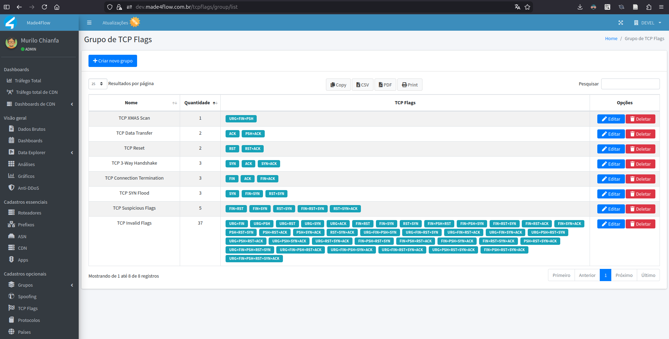Change results per page with the 25 selector

point(97,84)
